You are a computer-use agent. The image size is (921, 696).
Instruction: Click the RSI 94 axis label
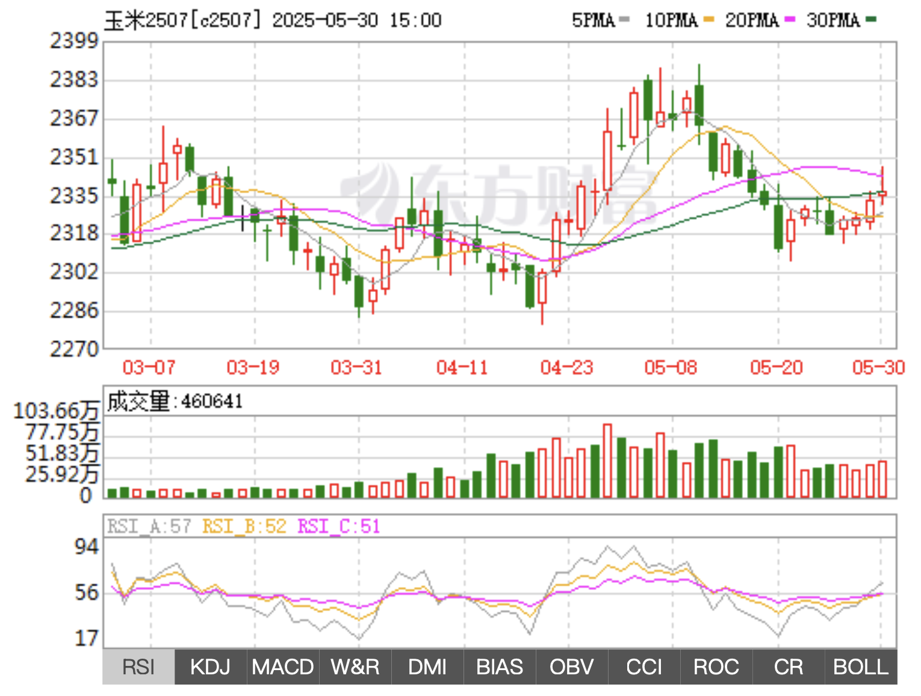pyautogui.click(x=86, y=547)
